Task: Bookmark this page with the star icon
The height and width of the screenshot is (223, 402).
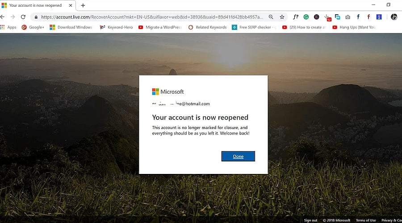Action: click(282, 17)
